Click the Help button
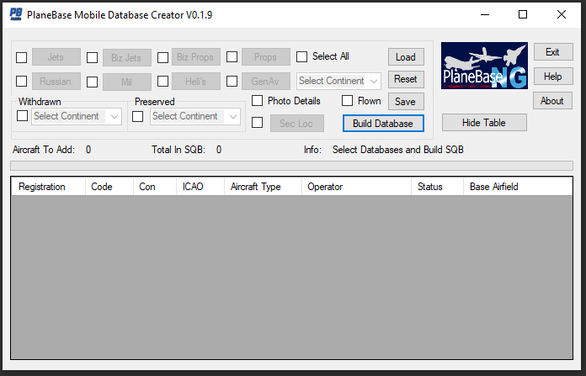This screenshot has height=376, width=586. click(552, 77)
